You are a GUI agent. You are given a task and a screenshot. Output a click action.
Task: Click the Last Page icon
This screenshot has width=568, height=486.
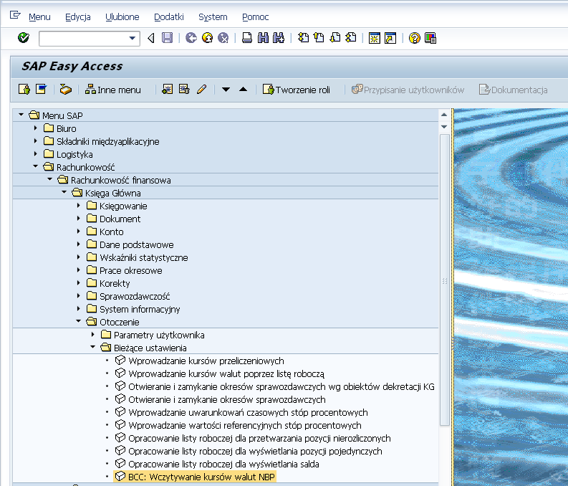[x=351, y=38]
